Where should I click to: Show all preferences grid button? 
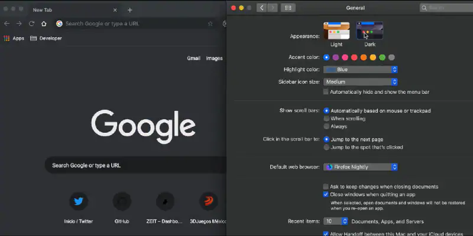288,8
